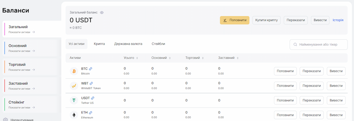354x121 pixels.
Task: Open the Налаштування gear icon
Action: 5,120
